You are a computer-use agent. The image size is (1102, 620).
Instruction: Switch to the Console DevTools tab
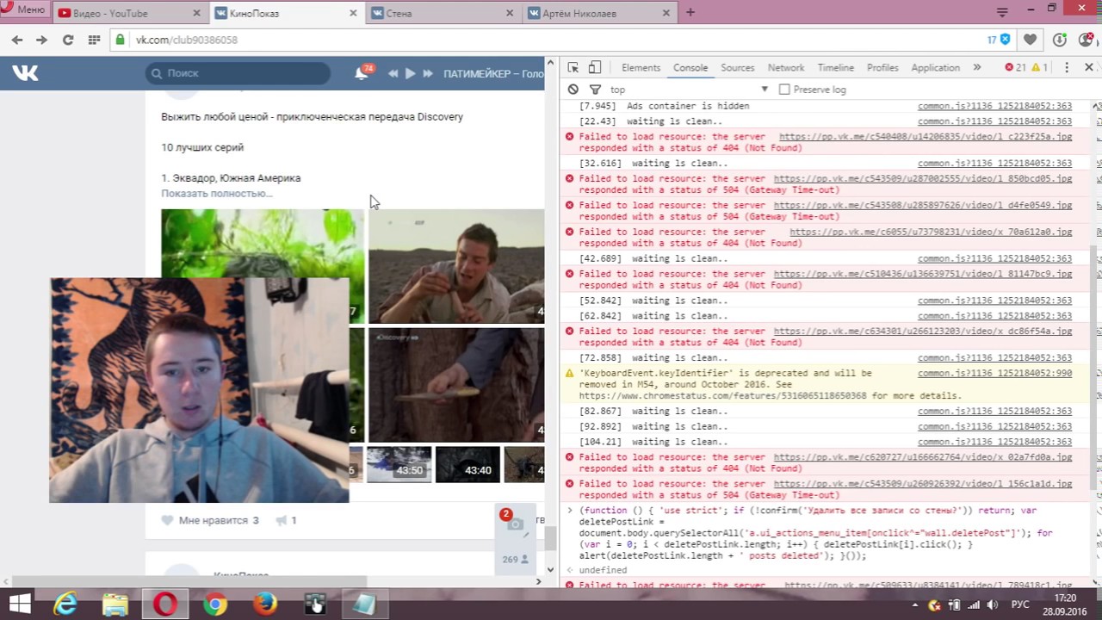click(x=690, y=67)
